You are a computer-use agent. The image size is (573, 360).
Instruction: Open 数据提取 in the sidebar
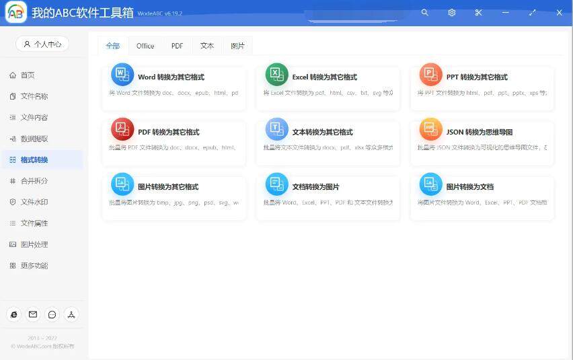pyautogui.click(x=42, y=139)
